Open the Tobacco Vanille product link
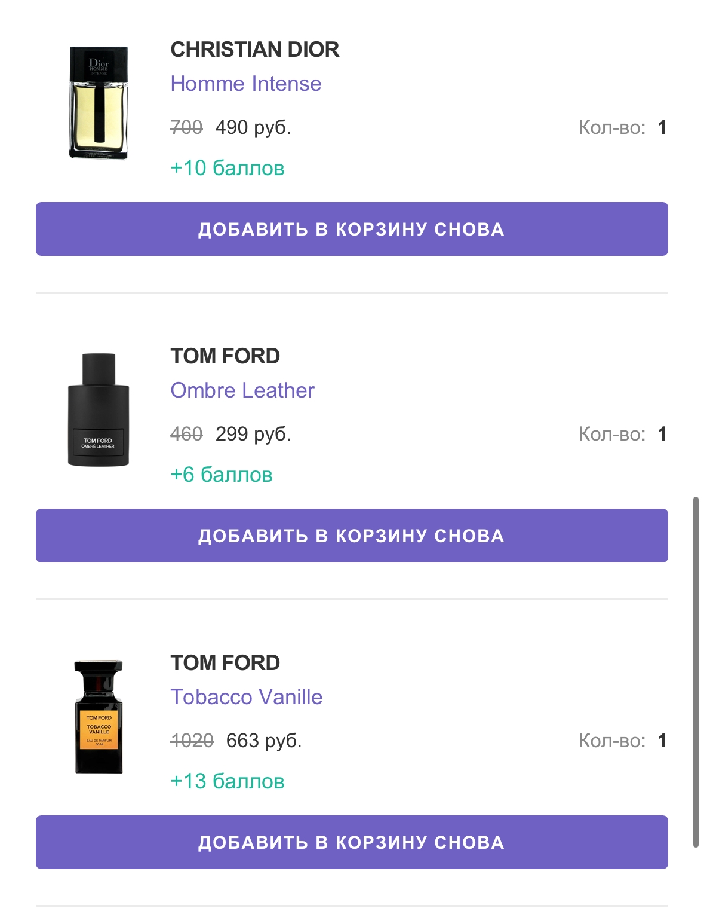Viewport: 704px width, 908px height. coord(246,697)
